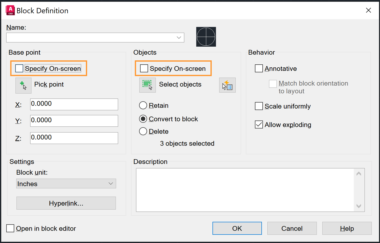The image size is (380, 243).
Task: Enable Open in block editor
Action: pyautogui.click(x=10, y=228)
